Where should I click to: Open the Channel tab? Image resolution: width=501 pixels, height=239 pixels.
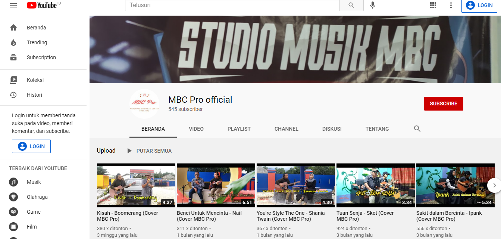coord(286,129)
